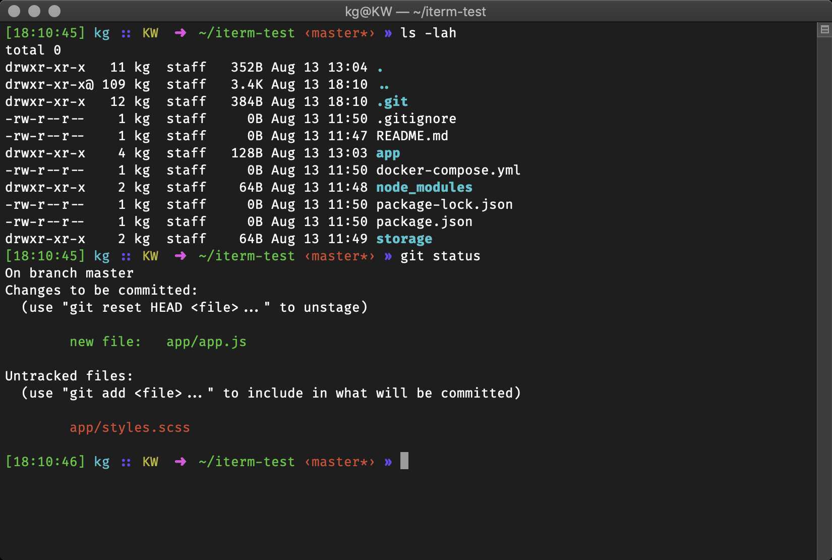This screenshot has width=832, height=560.
Task: Click the 'git status' command text
Action: point(441,256)
